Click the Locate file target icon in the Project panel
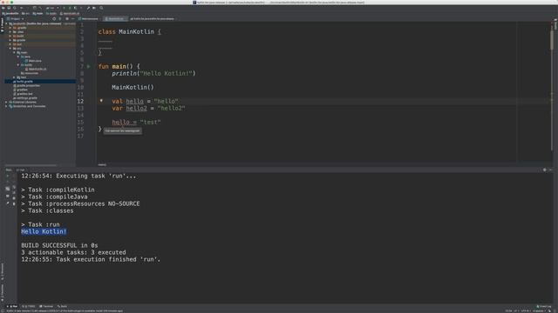 click(54, 19)
